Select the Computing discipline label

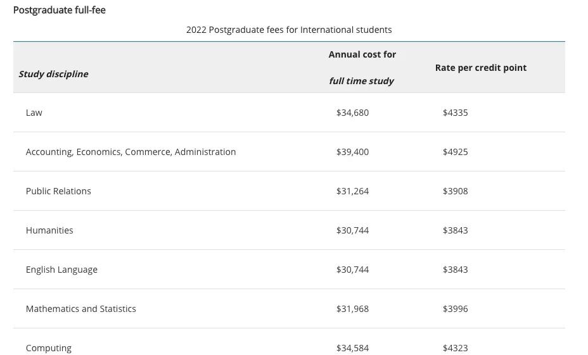point(49,348)
